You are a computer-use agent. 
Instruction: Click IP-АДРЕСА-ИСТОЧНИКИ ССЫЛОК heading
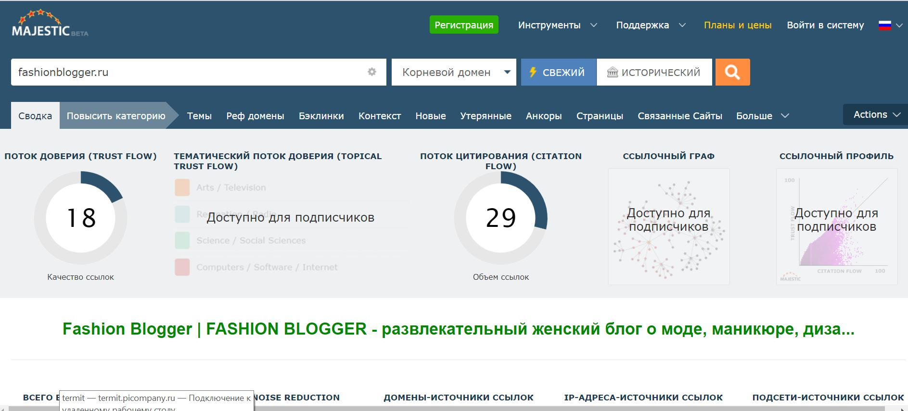643,398
